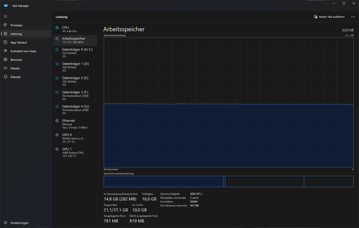Image resolution: width=359 pixels, height=228 pixels.
Task: Open the hamburger navigation menu
Action: coord(5,16)
